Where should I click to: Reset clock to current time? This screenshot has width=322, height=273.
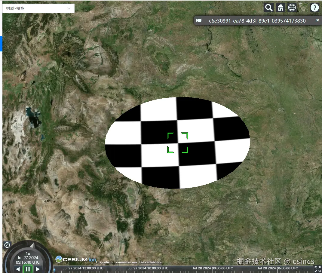click(7, 245)
